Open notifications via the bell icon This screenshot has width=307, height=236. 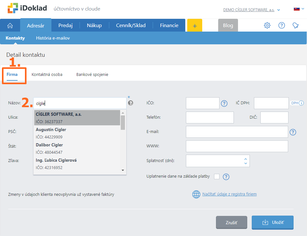pyautogui.click(x=296, y=26)
